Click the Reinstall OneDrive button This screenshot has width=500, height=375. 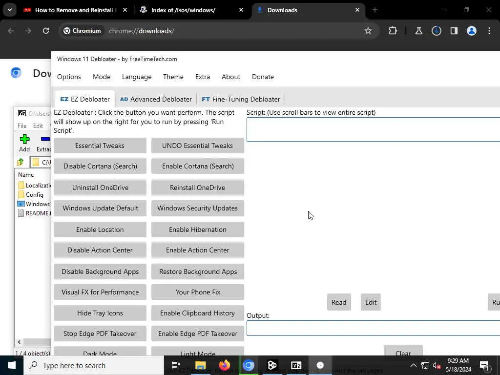pos(198,187)
